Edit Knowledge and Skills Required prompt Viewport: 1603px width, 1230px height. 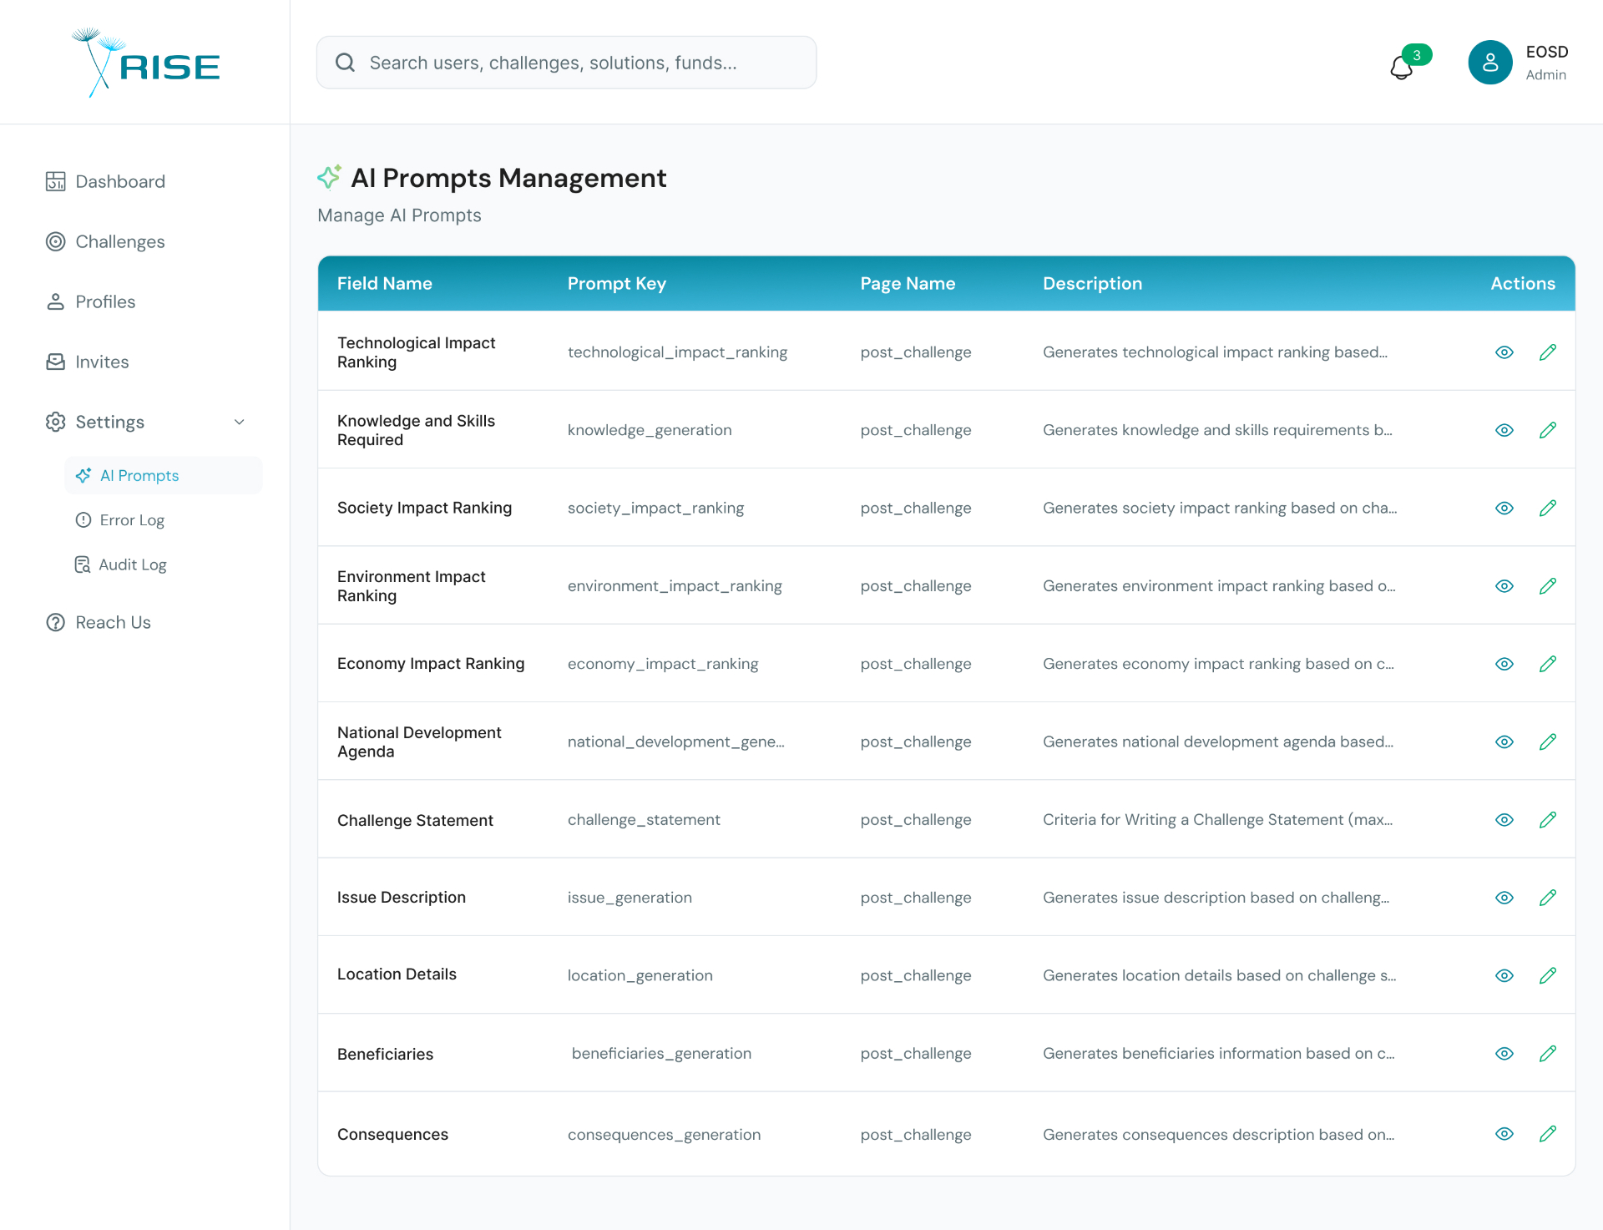click(1548, 430)
